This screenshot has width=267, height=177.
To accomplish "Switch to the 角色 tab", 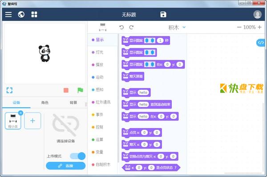I will pyautogui.click(x=45, y=102).
